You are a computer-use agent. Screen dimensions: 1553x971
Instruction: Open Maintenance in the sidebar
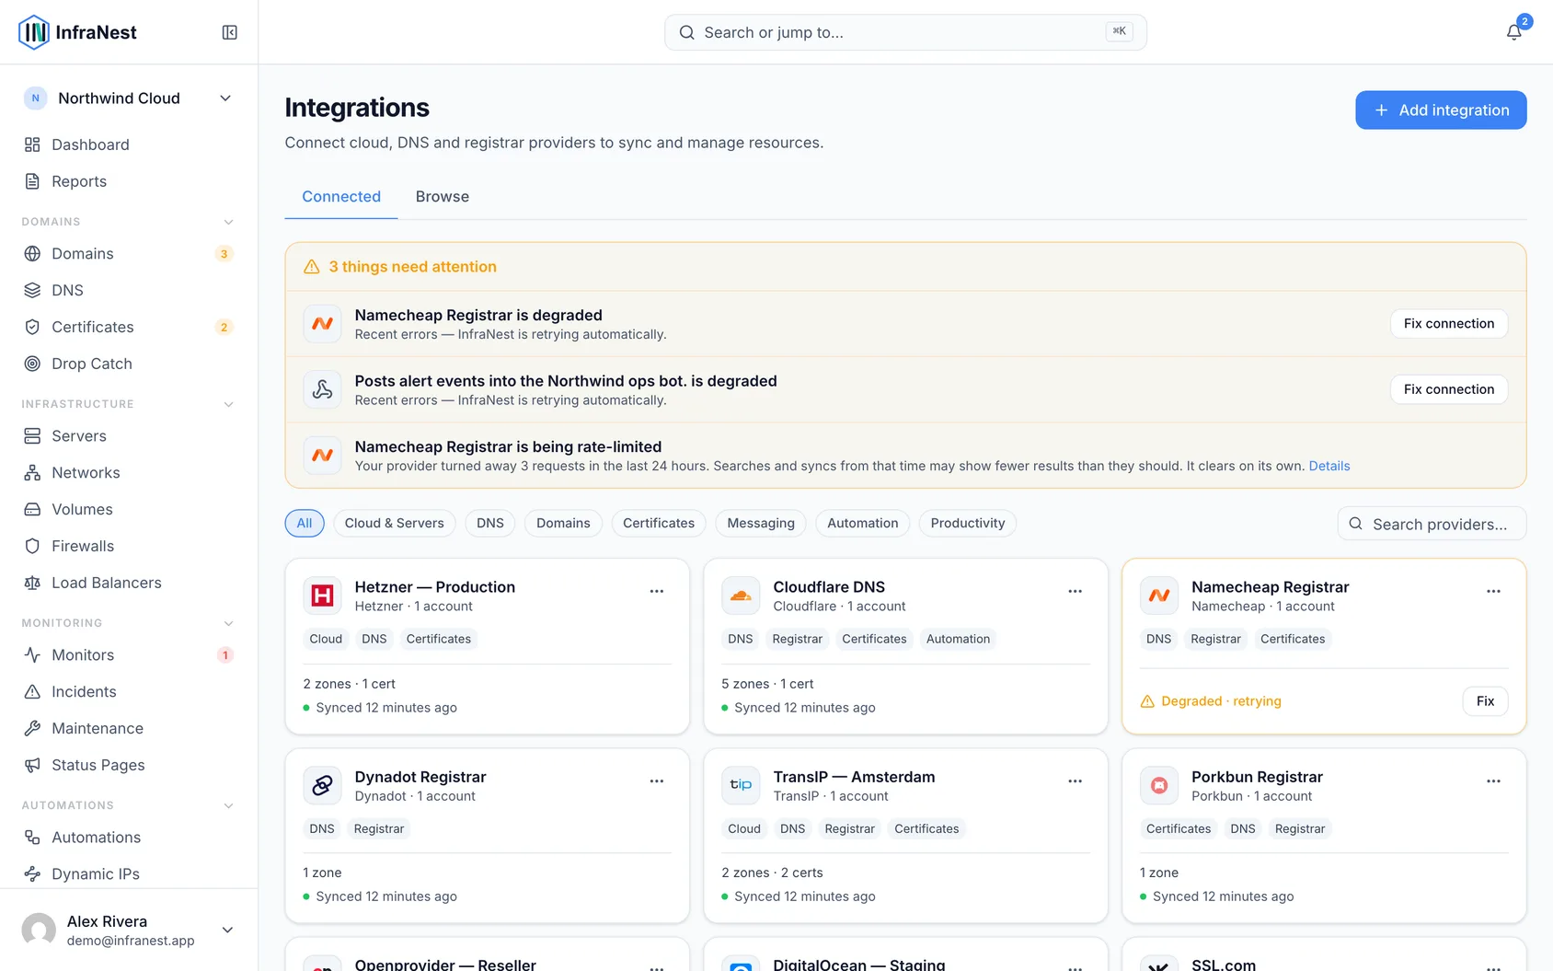point(129,729)
